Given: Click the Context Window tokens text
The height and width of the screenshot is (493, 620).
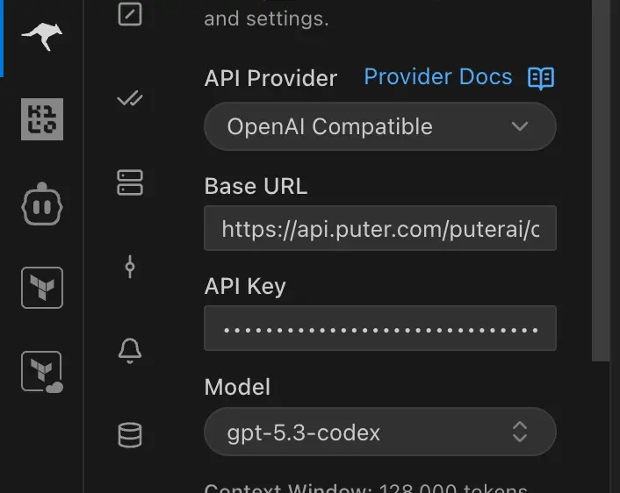Looking at the screenshot, I should pyautogui.click(x=365, y=489).
